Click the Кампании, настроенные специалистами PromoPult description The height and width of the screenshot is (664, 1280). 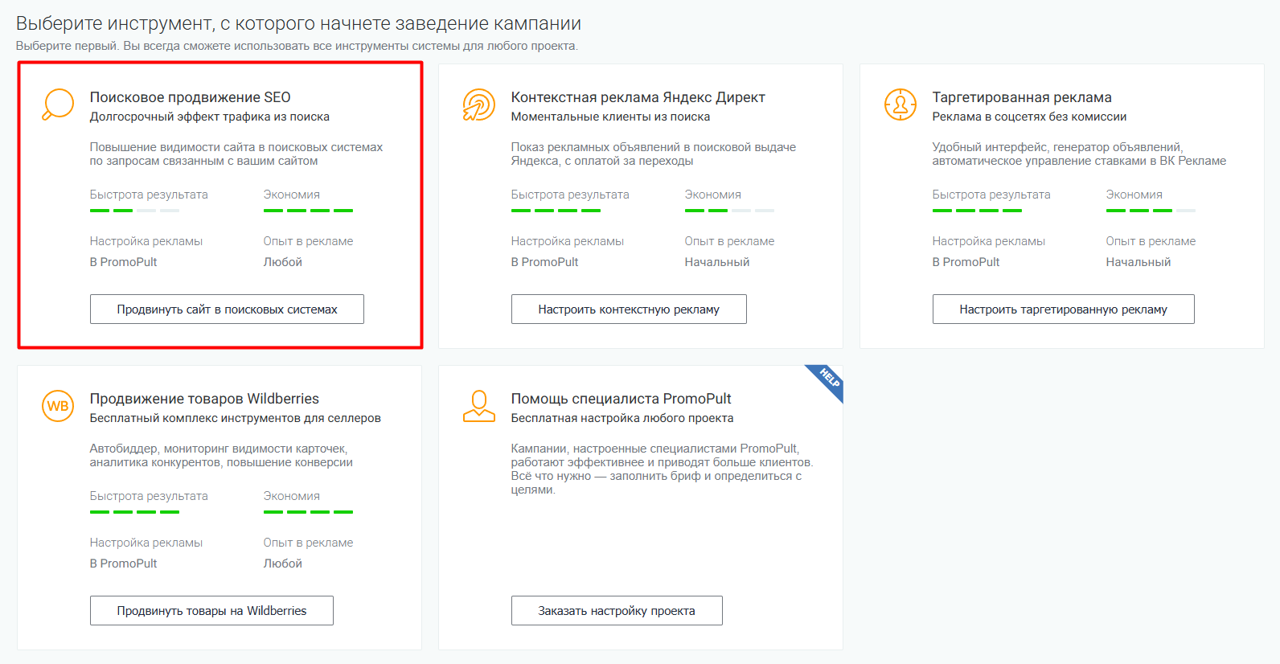(662, 469)
